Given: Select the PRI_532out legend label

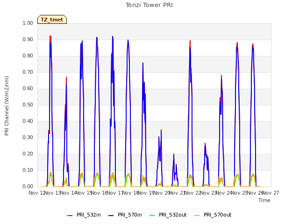Looking at the screenshot, I should (172, 215).
